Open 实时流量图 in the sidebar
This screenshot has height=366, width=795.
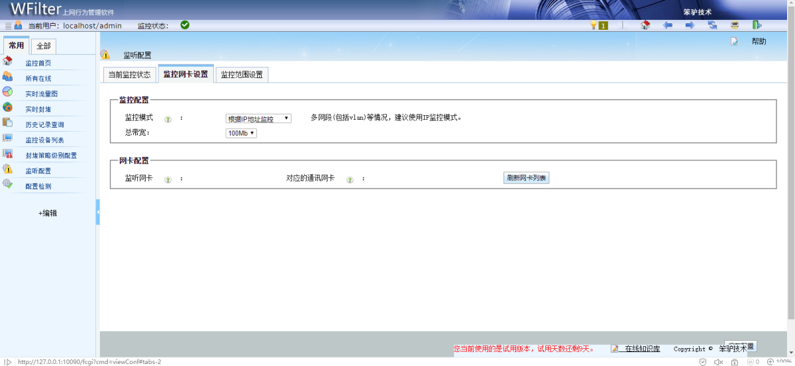41,94
